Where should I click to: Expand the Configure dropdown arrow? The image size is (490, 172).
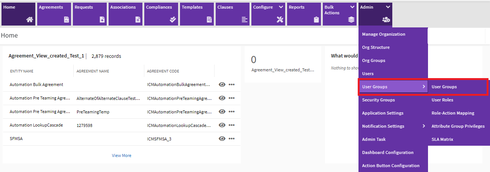pyautogui.click(x=281, y=7)
